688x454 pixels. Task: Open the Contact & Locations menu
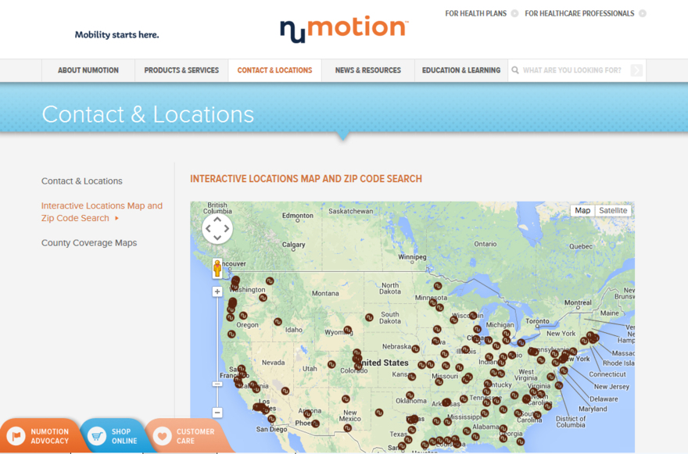tap(274, 70)
